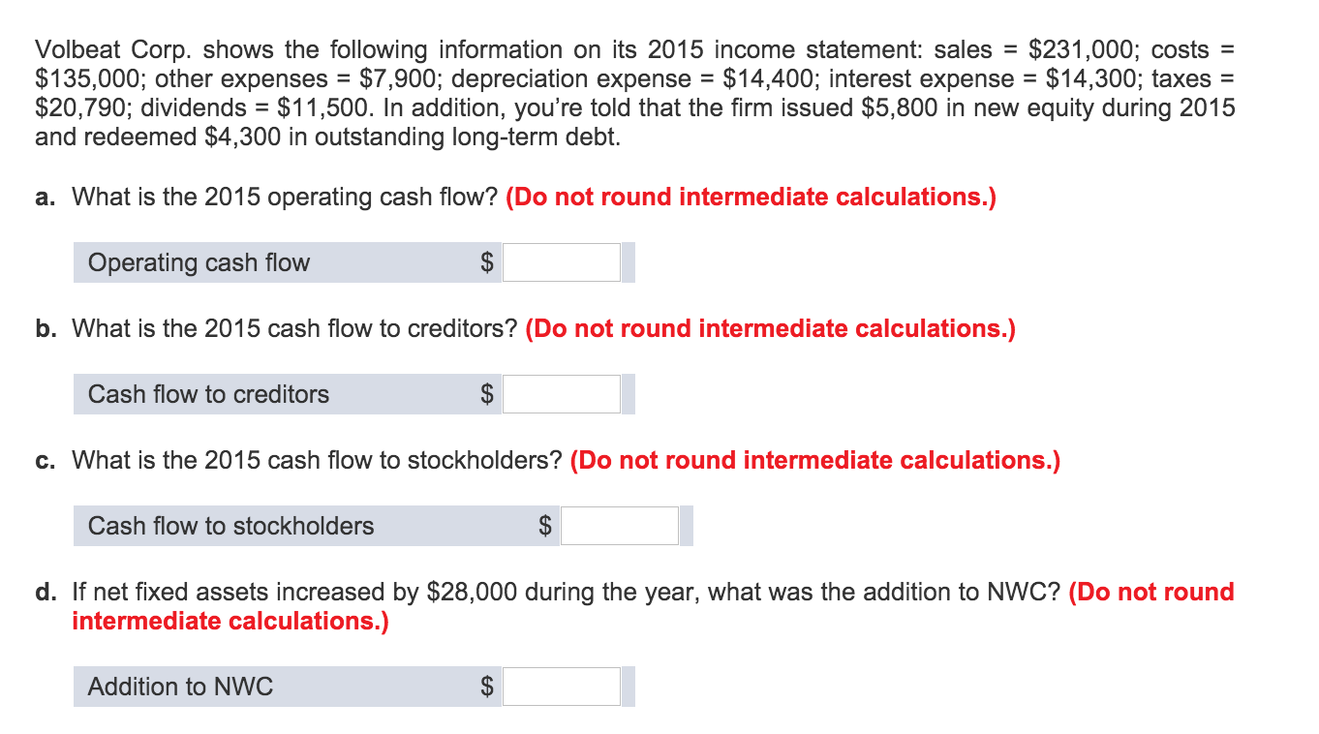The image size is (1319, 734).
Task: Select the "Cash flow to stockholders" row label
Action: [x=230, y=526]
